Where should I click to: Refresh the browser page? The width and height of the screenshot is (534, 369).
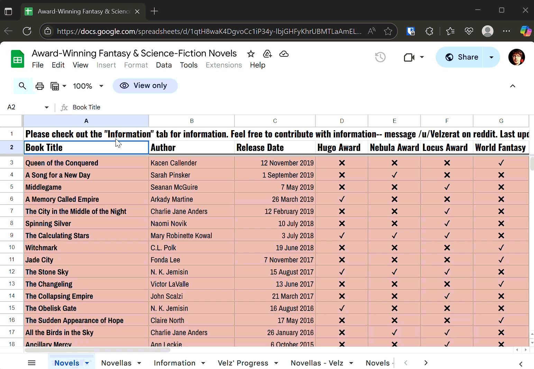[27, 31]
